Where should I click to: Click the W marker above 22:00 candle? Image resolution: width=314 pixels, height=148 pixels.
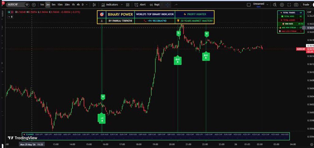[207, 34]
